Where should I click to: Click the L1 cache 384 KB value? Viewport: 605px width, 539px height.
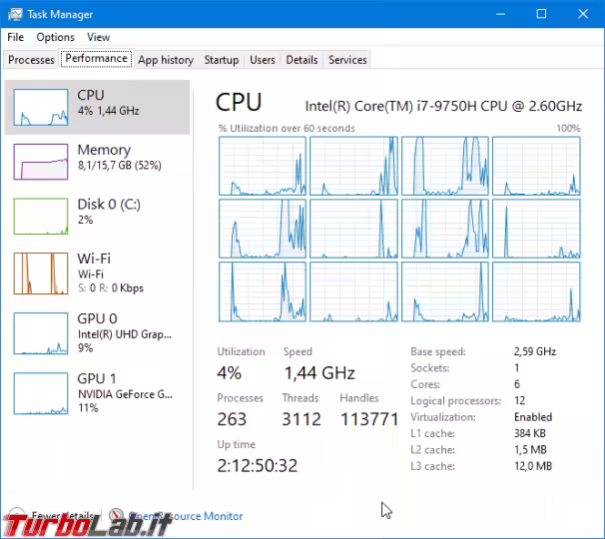tap(530, 433)
